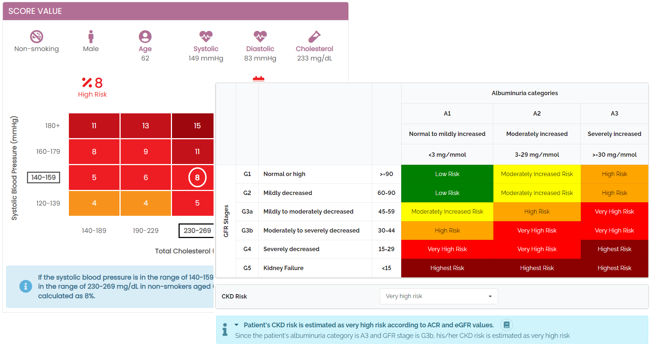Click the Non-smoking status icon
The height and width of the screenshot is (347, 653).
(x=36, y=36)
